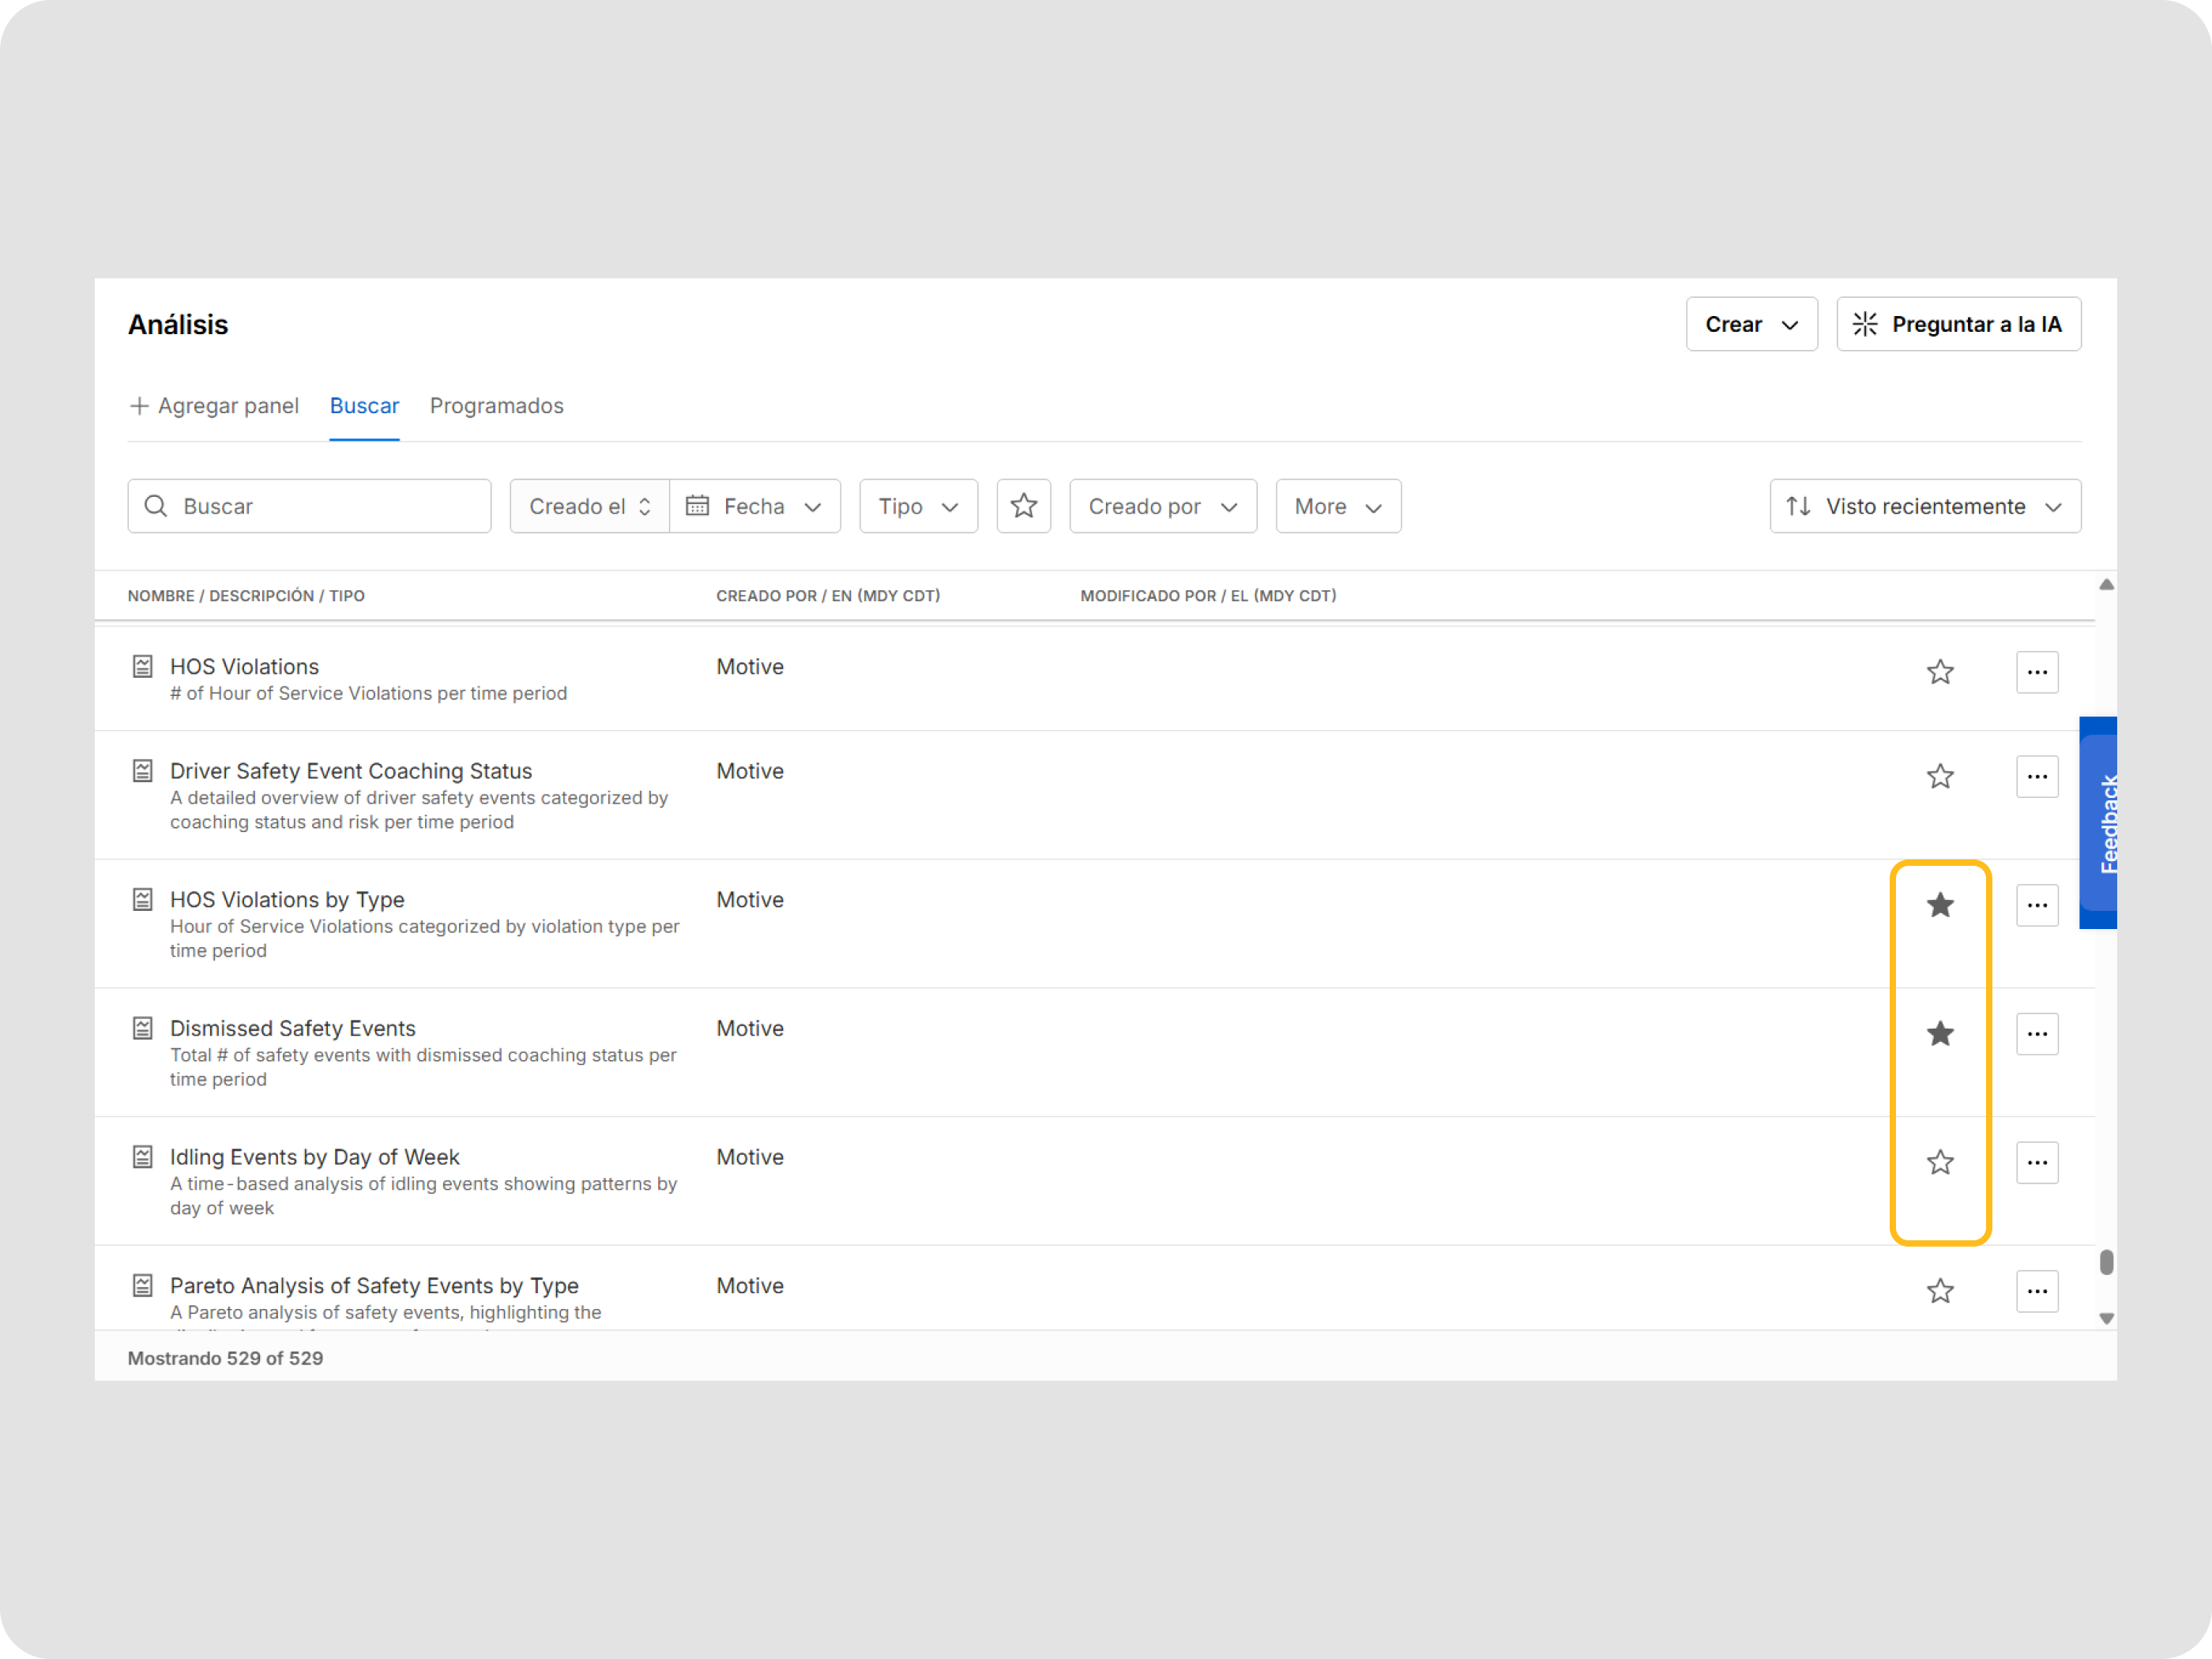The width and height of the screenshot is (2212, 1659).
Task: Click the sparkle icon in Preguntar a la IA
Action: tap(1864, 324)
